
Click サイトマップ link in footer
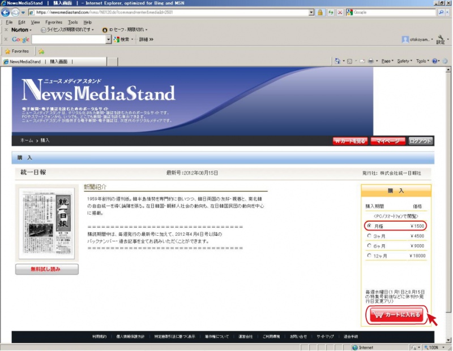point(325,336)
